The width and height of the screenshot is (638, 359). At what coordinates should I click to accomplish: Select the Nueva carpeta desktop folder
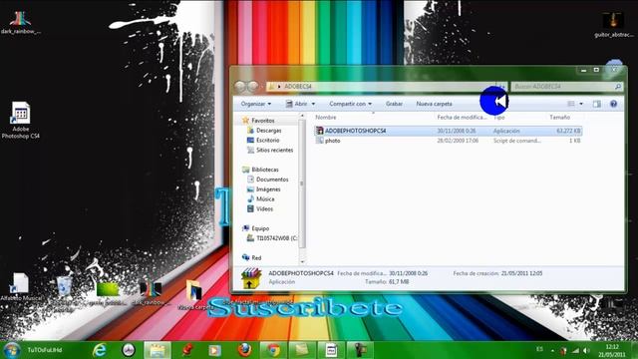coord(193,294)
